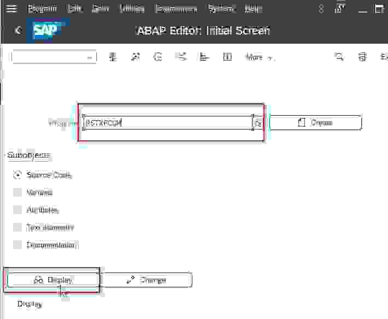Select the Documentation radio button
Screen dimensions: 388x319
(17, 245)
